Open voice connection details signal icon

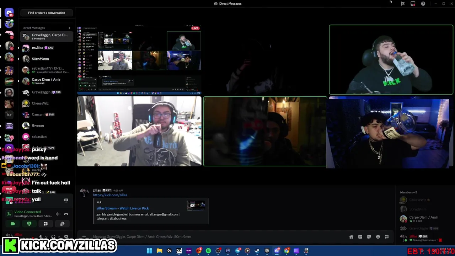point(9,214)
